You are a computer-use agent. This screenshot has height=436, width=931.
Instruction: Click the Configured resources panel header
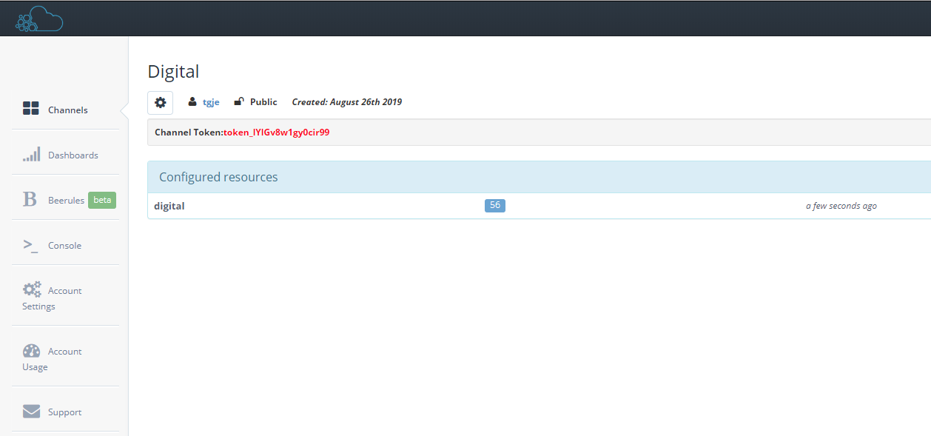pyautogui.click(x=218, y=177)
